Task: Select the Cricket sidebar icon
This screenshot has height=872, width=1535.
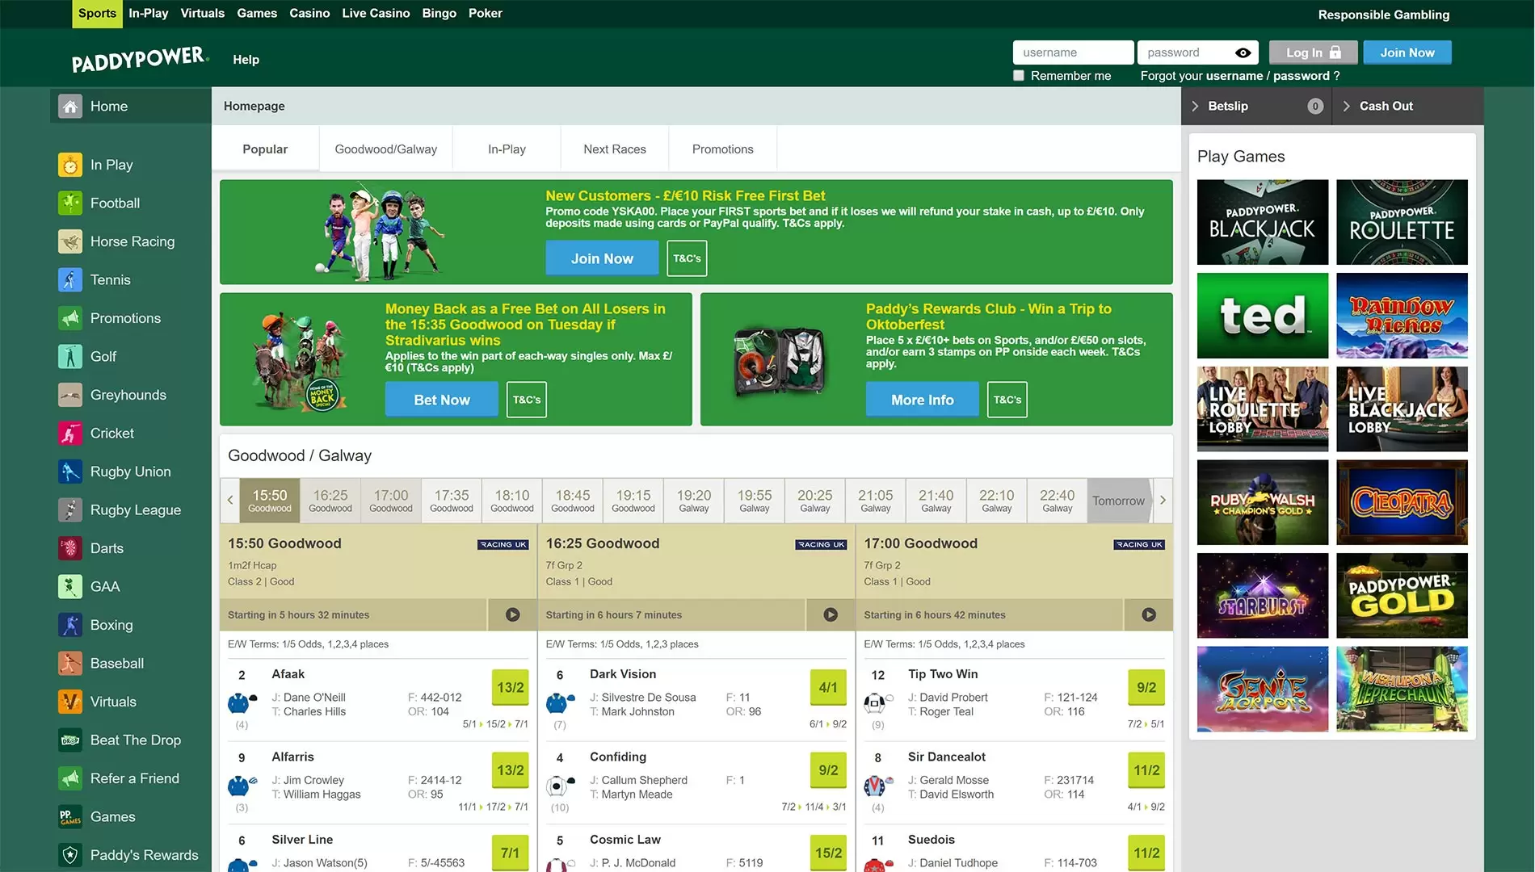Action: pyautogui.click(x=70, y=434)
